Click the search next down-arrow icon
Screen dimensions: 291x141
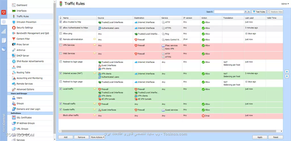(246, 12)
